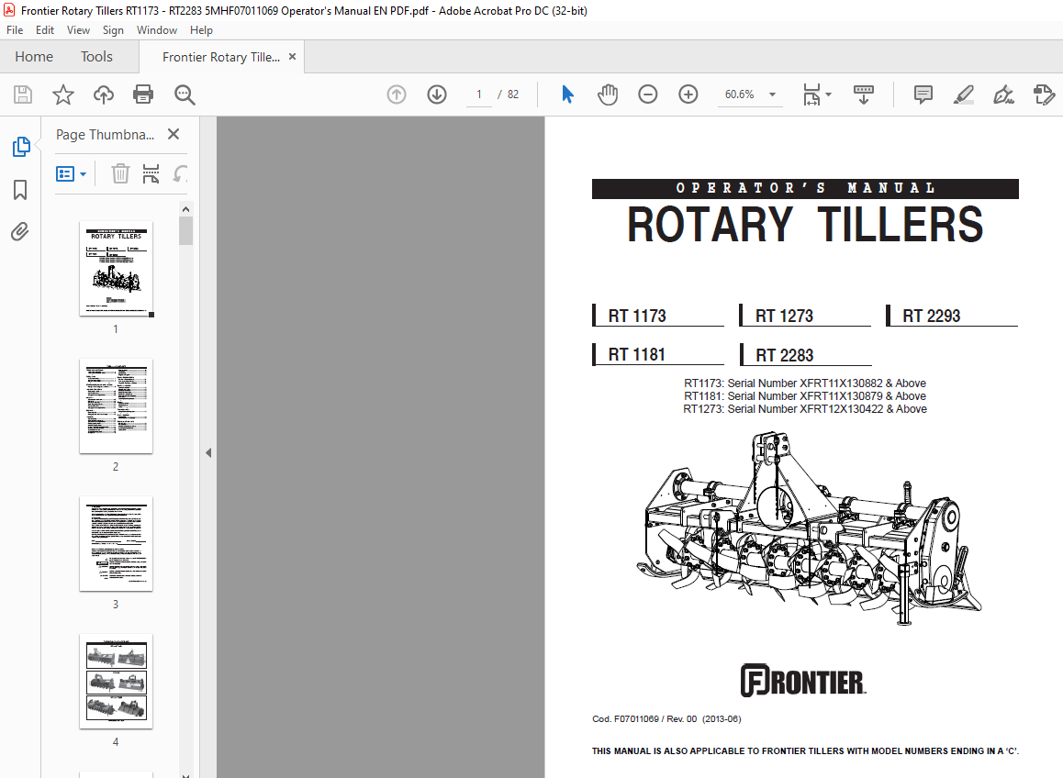Click the Save file icon
Image resolution: width=1063 pixels, height=778 pixels.
23,94
